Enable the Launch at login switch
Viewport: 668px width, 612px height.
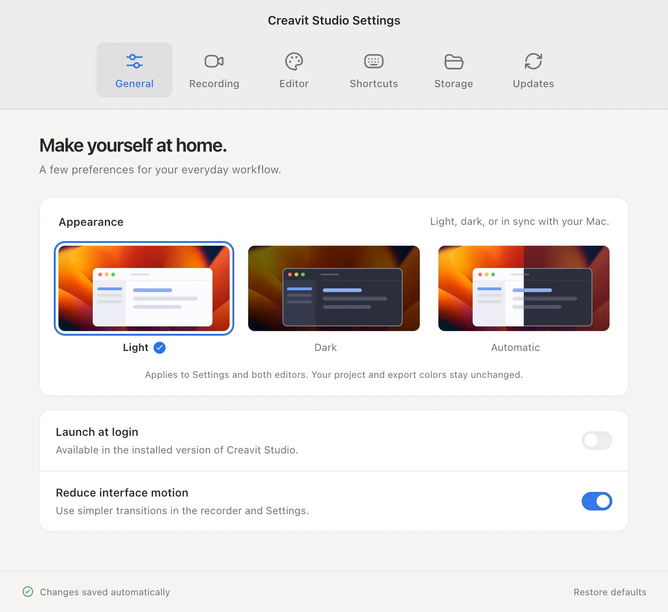(x=597, y=440)
